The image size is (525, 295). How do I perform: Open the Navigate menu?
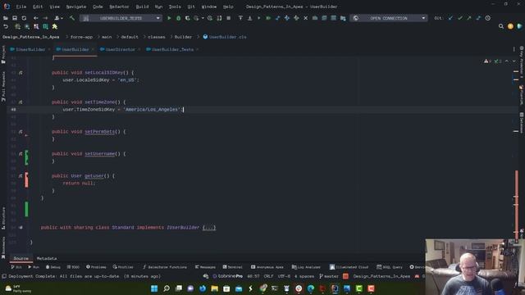[76, 7]
